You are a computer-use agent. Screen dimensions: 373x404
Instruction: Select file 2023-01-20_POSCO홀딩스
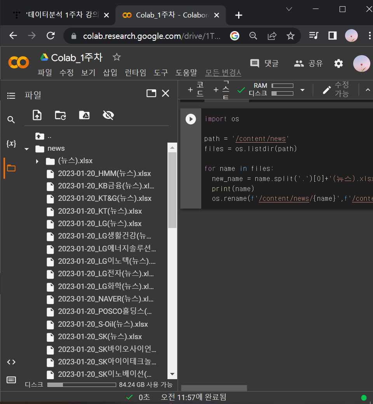(x=105, y=311)
